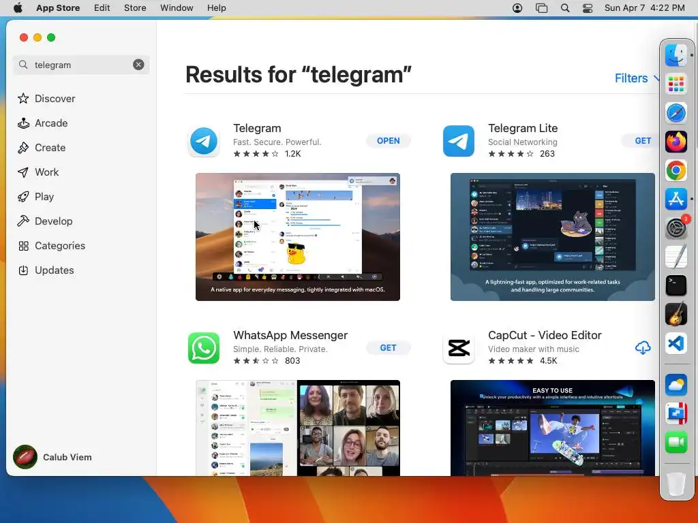The image size is (698, 523).
Task: Open the Work category
Action: point(38,172)
